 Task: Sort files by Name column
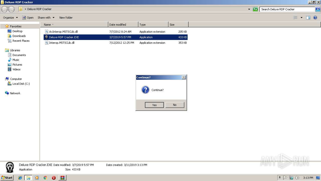pyautogui.click(x=74, y=25)
